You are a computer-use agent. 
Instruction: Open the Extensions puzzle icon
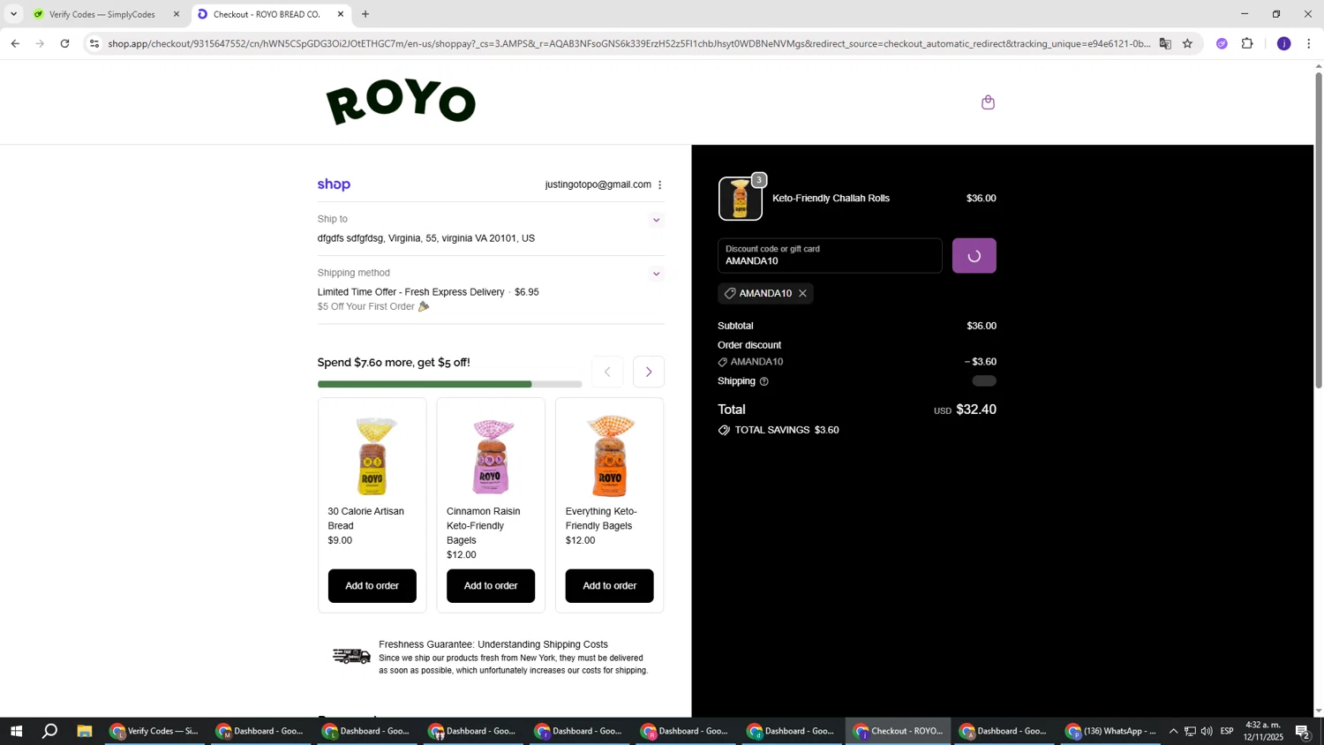pos(1247,43)
